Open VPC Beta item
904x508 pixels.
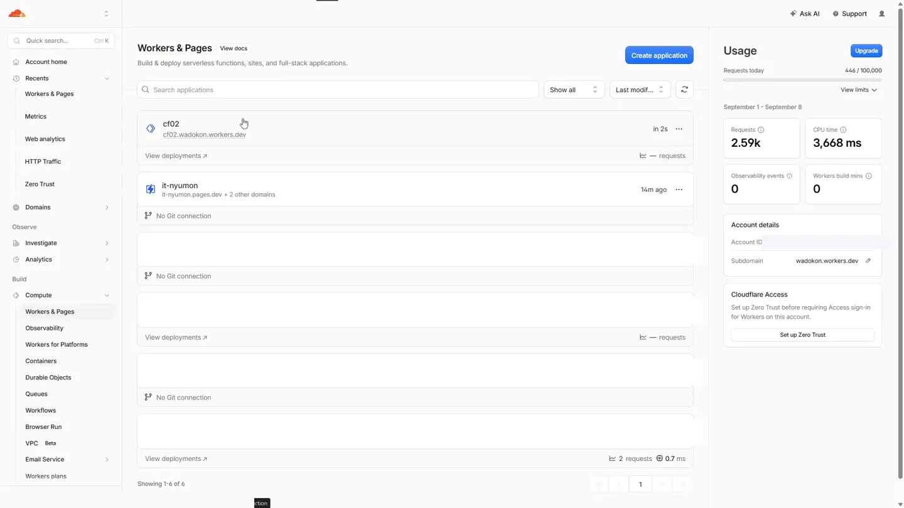coord(41,443)
